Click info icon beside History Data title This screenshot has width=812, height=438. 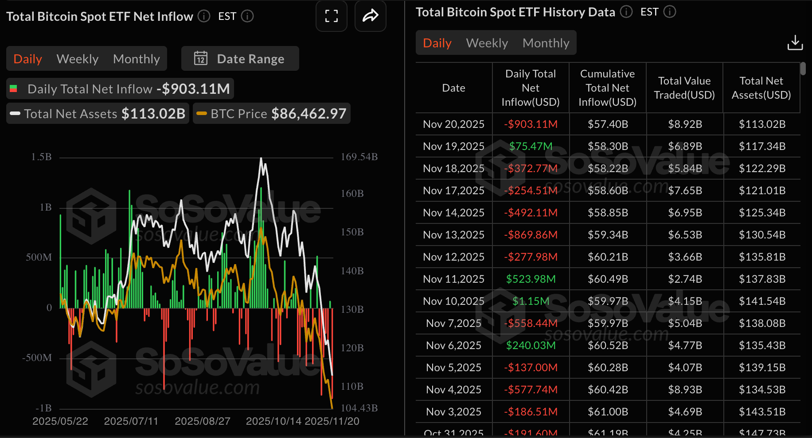click(x=626, y=12)
